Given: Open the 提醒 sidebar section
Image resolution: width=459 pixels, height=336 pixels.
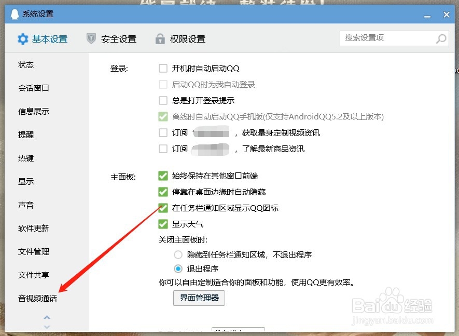Looking at the screenshot, I should coord(26,135).
